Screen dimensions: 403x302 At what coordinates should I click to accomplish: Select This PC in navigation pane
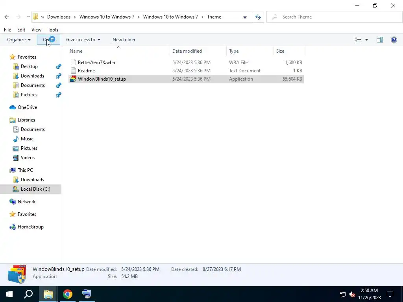25,170
